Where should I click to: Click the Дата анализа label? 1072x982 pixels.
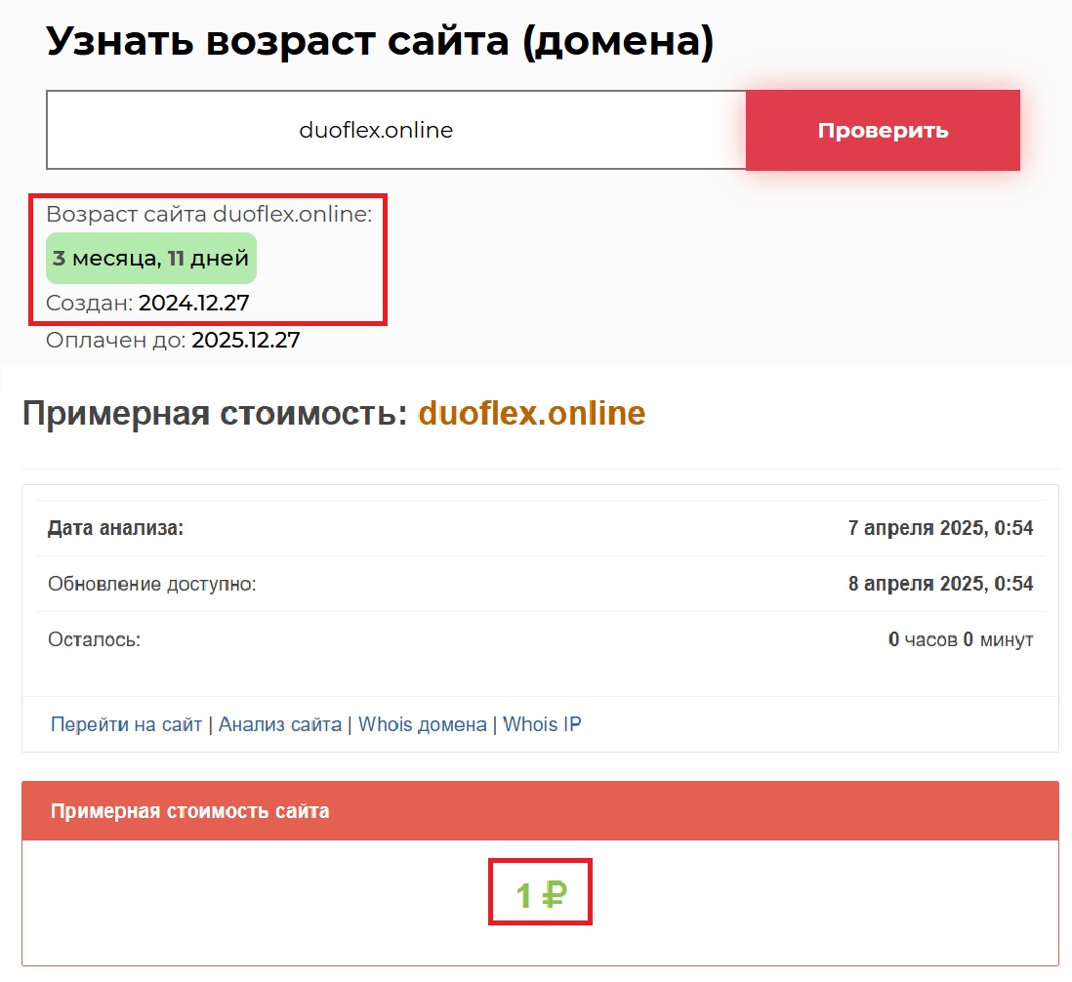(x=116, y=528)
